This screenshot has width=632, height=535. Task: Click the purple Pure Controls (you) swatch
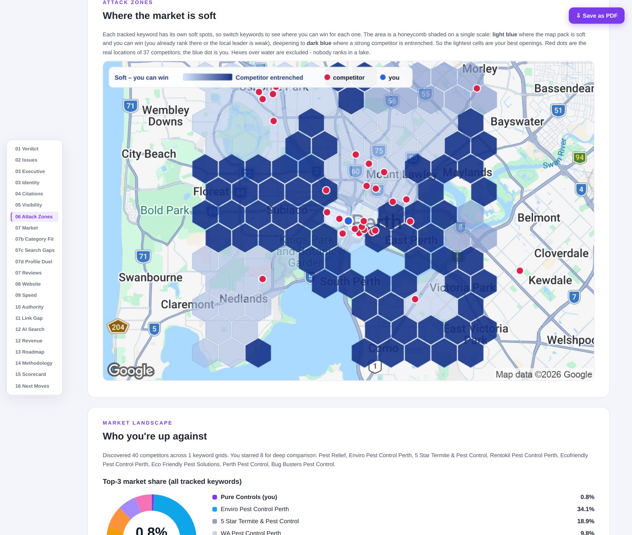tap(214, 497)
